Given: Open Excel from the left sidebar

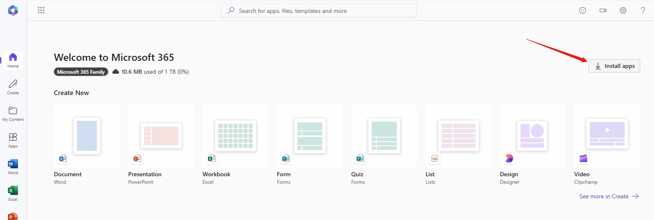Looking at the screenshot, I should tap(13, 193).
